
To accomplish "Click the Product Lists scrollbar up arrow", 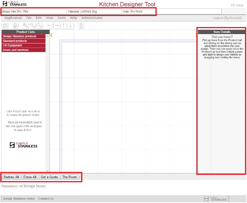I will click(47, 36).
